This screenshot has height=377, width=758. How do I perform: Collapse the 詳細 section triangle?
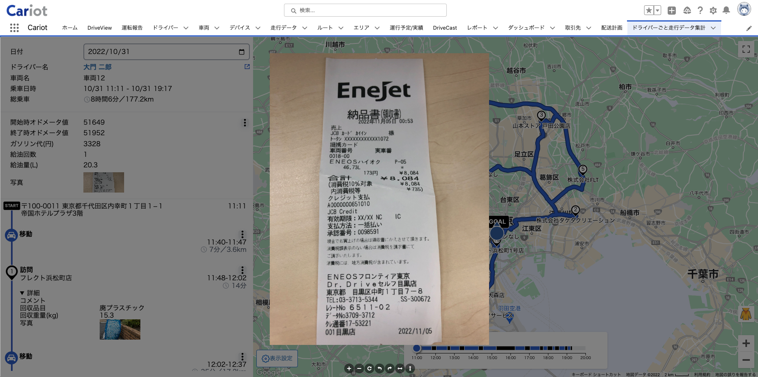[x=22, y=293]
